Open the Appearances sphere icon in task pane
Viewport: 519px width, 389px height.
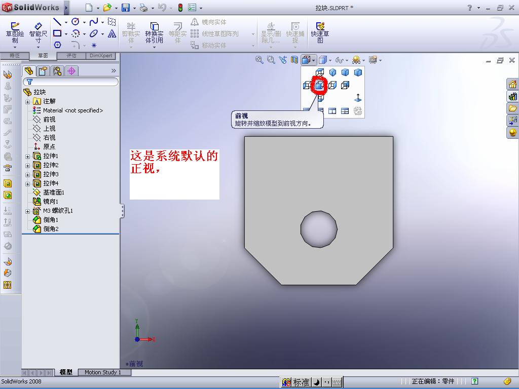tap(512, 132)
